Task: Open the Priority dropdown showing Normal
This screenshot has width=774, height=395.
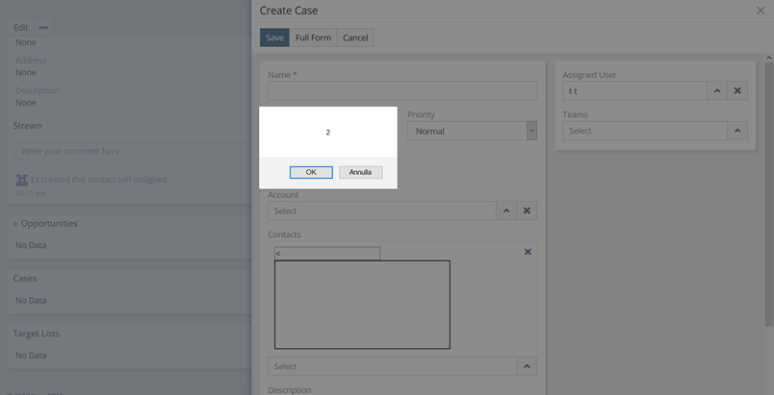Action: (x=472, y=131)
